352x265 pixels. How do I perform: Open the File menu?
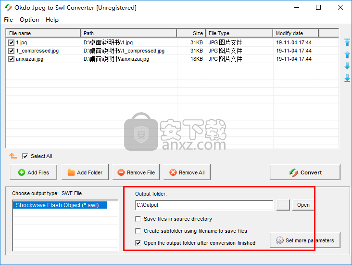pyautogui.click(x=8, y=20)
